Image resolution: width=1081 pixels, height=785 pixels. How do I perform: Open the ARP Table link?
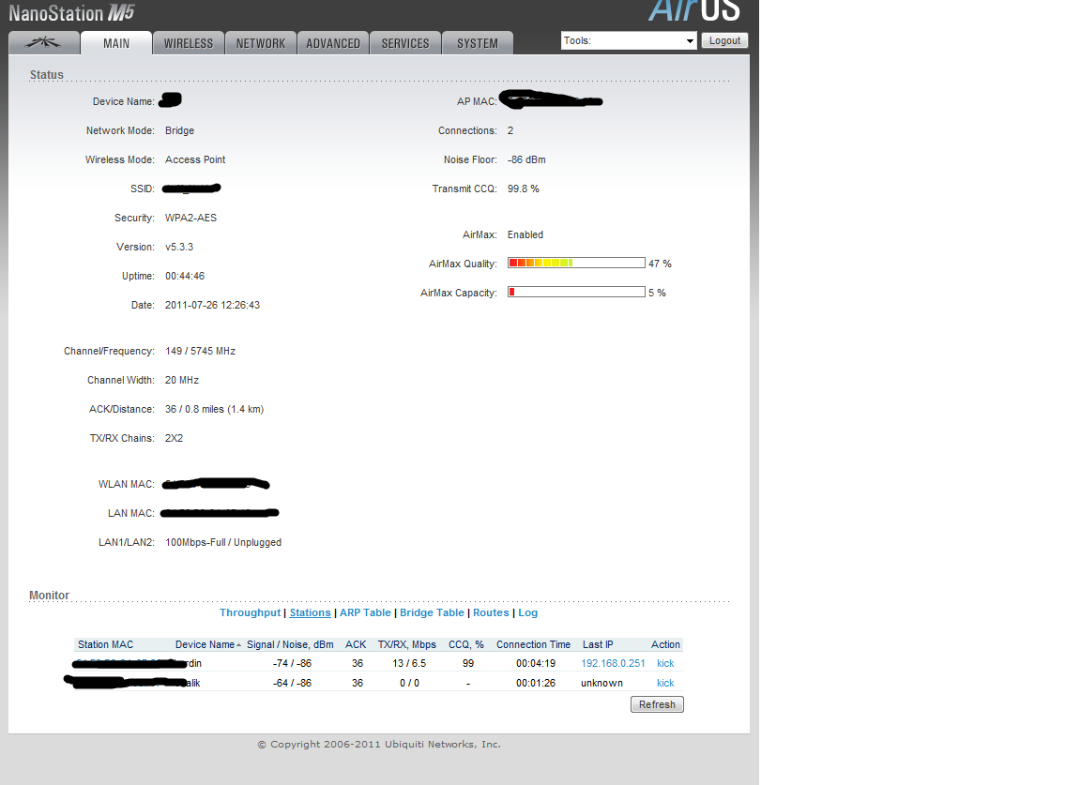point(365,612)
